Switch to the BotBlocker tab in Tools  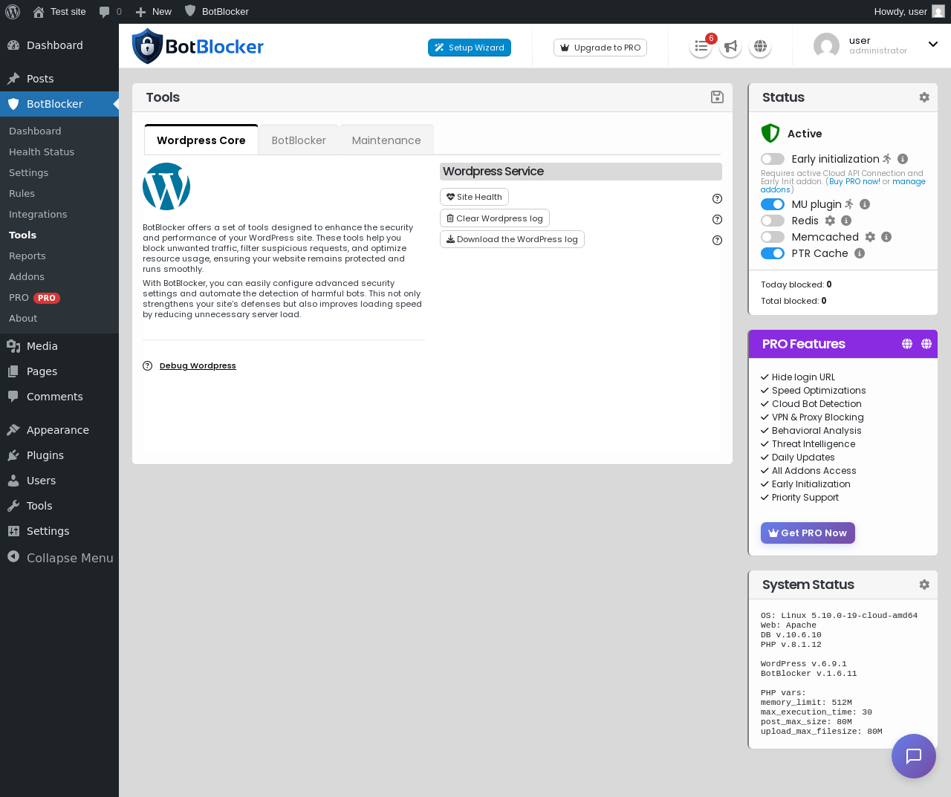click(x=299, y=140)
